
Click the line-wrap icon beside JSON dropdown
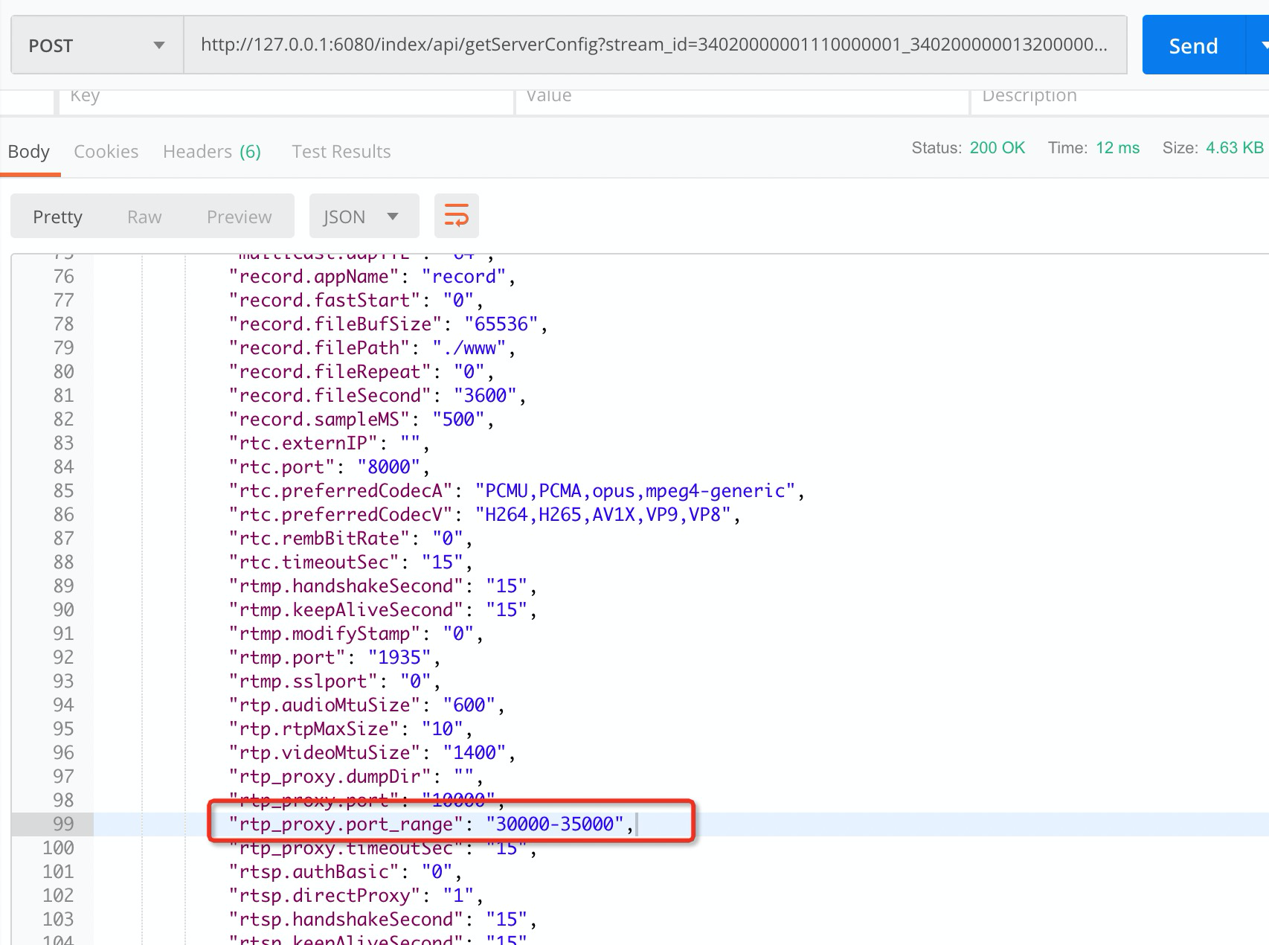click(x=456, y=216)
